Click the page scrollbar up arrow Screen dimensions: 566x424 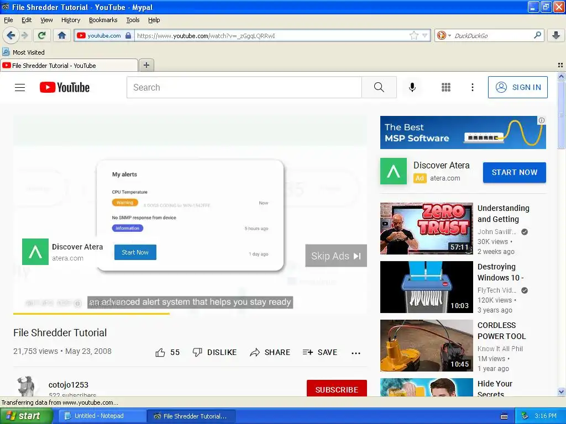click(x=561, y=76)
